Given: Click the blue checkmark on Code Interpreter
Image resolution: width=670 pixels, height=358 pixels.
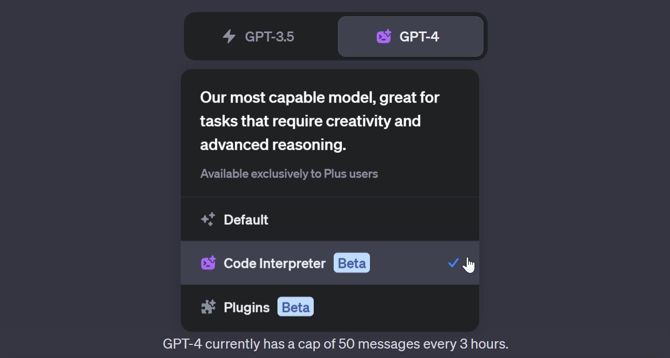Looking at the screenshot, I should 453,263.
